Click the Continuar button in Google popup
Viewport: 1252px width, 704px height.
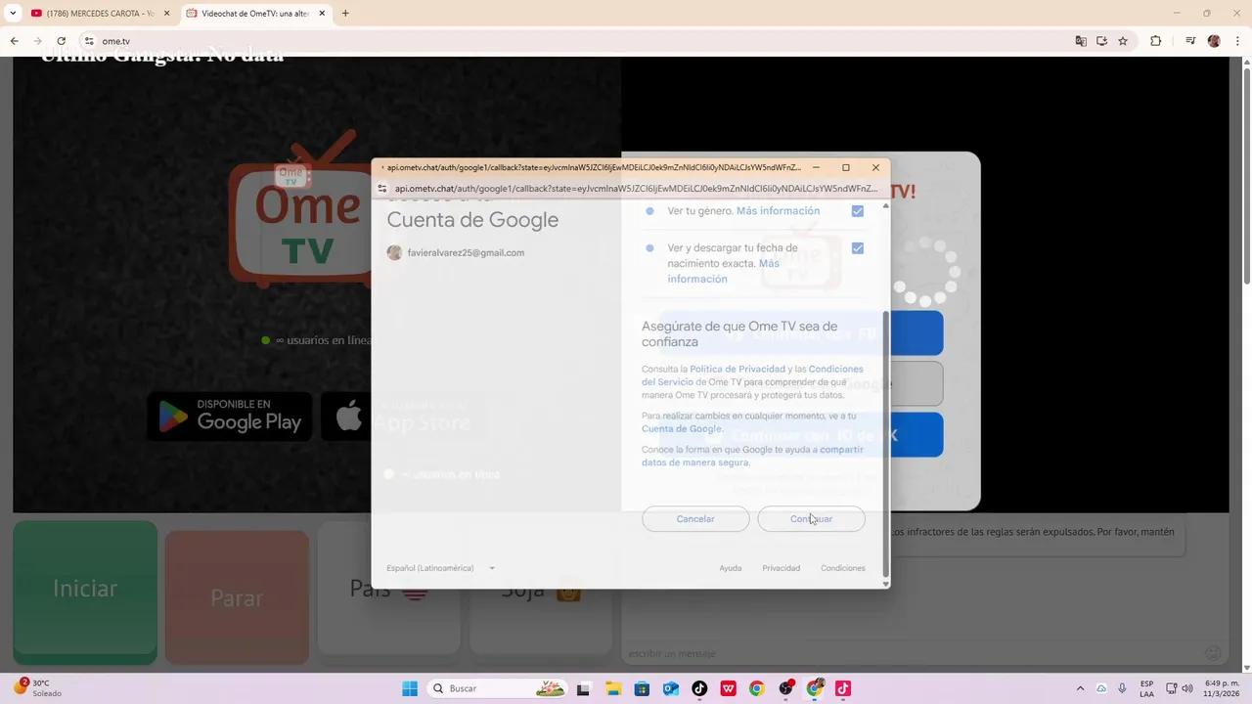point(811,519)
